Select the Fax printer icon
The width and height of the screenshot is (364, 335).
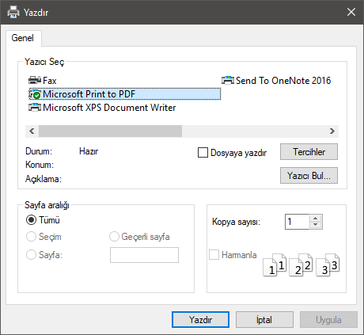[35, 80]
